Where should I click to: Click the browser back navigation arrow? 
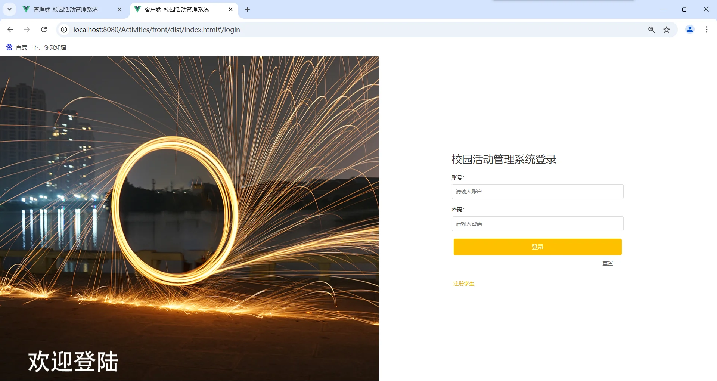tap(10, 30)
